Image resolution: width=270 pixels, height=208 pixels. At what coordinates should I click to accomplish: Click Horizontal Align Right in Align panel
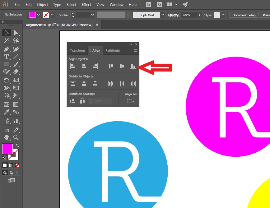click(x=95, y=66)
